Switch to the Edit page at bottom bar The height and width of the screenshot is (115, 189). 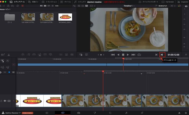(x=78, y=113)
